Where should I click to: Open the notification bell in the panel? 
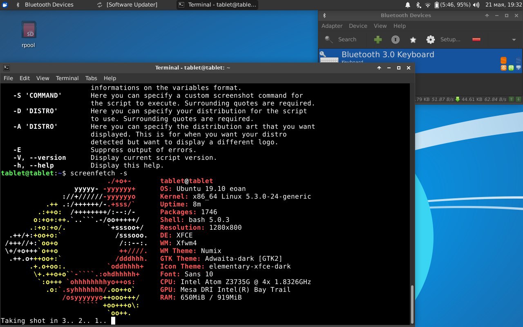tap(407, 5)
